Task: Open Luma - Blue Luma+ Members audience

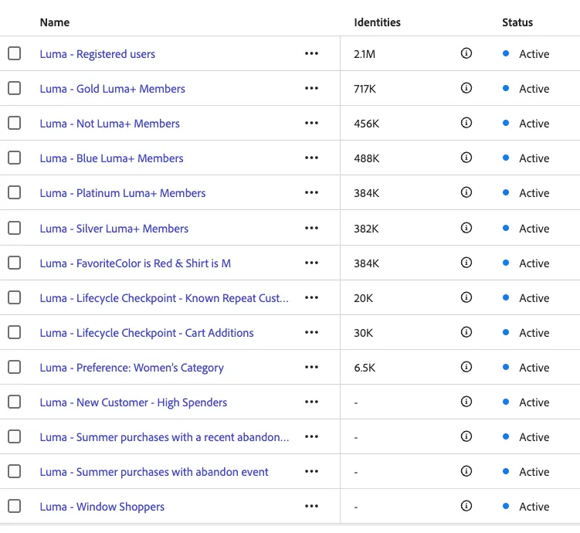Action: (111, 158)
